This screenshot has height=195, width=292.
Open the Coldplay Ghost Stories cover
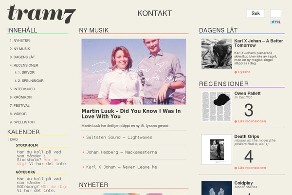click(217, 188)
